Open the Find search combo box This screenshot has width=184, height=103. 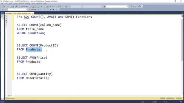click(x=117, y=7)
